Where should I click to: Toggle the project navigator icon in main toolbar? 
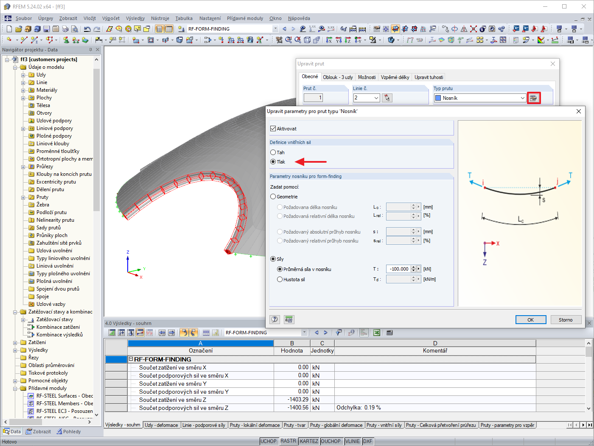(x=160, y=29)
